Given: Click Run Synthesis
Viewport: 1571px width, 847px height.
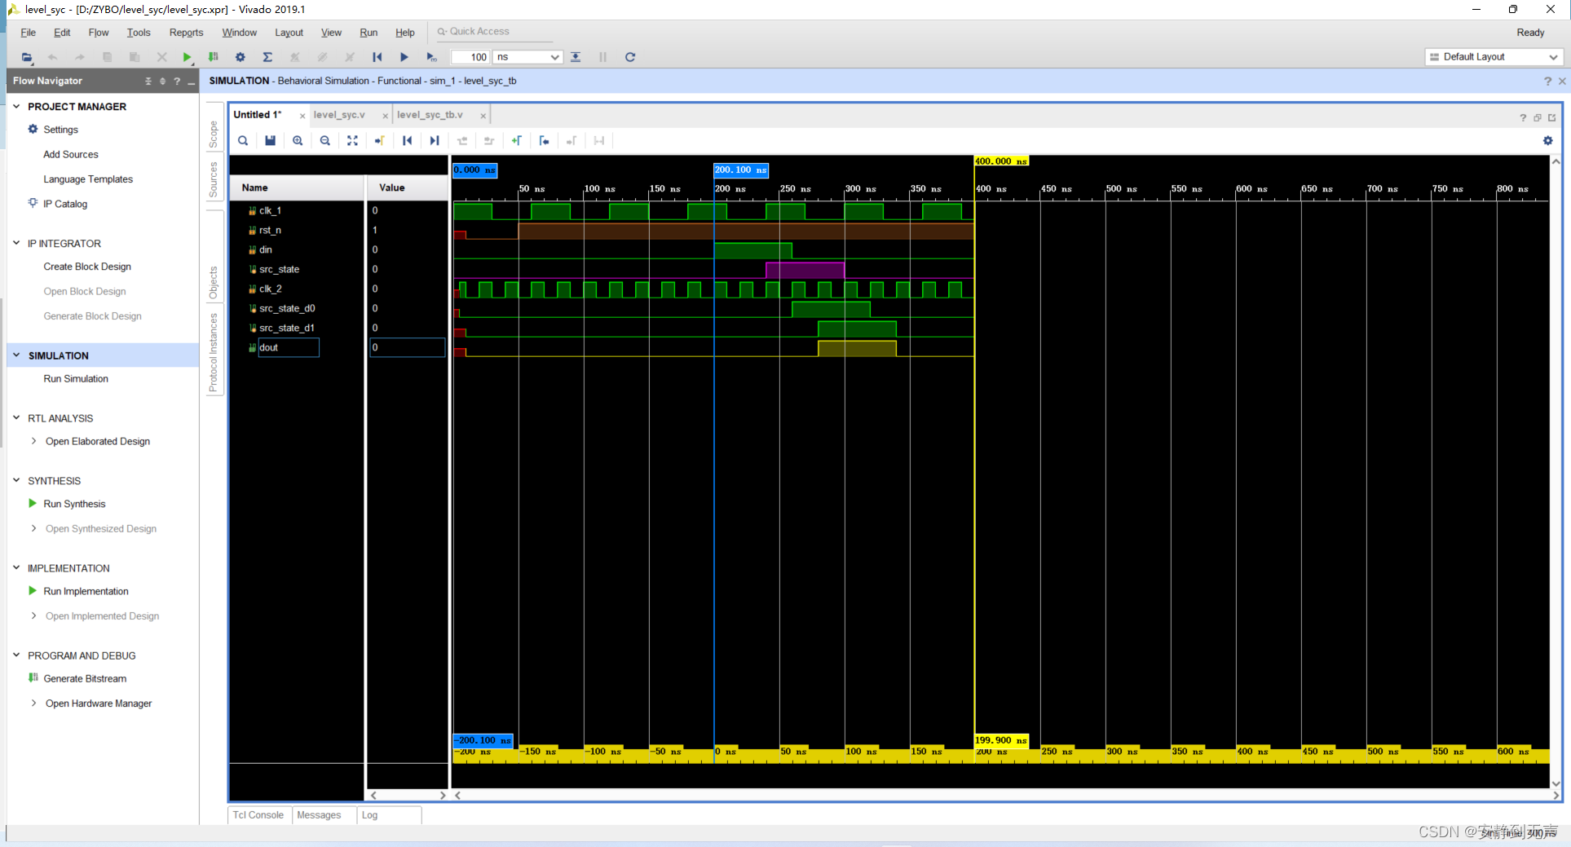Looking at the screenshot, I should point(74,504).
